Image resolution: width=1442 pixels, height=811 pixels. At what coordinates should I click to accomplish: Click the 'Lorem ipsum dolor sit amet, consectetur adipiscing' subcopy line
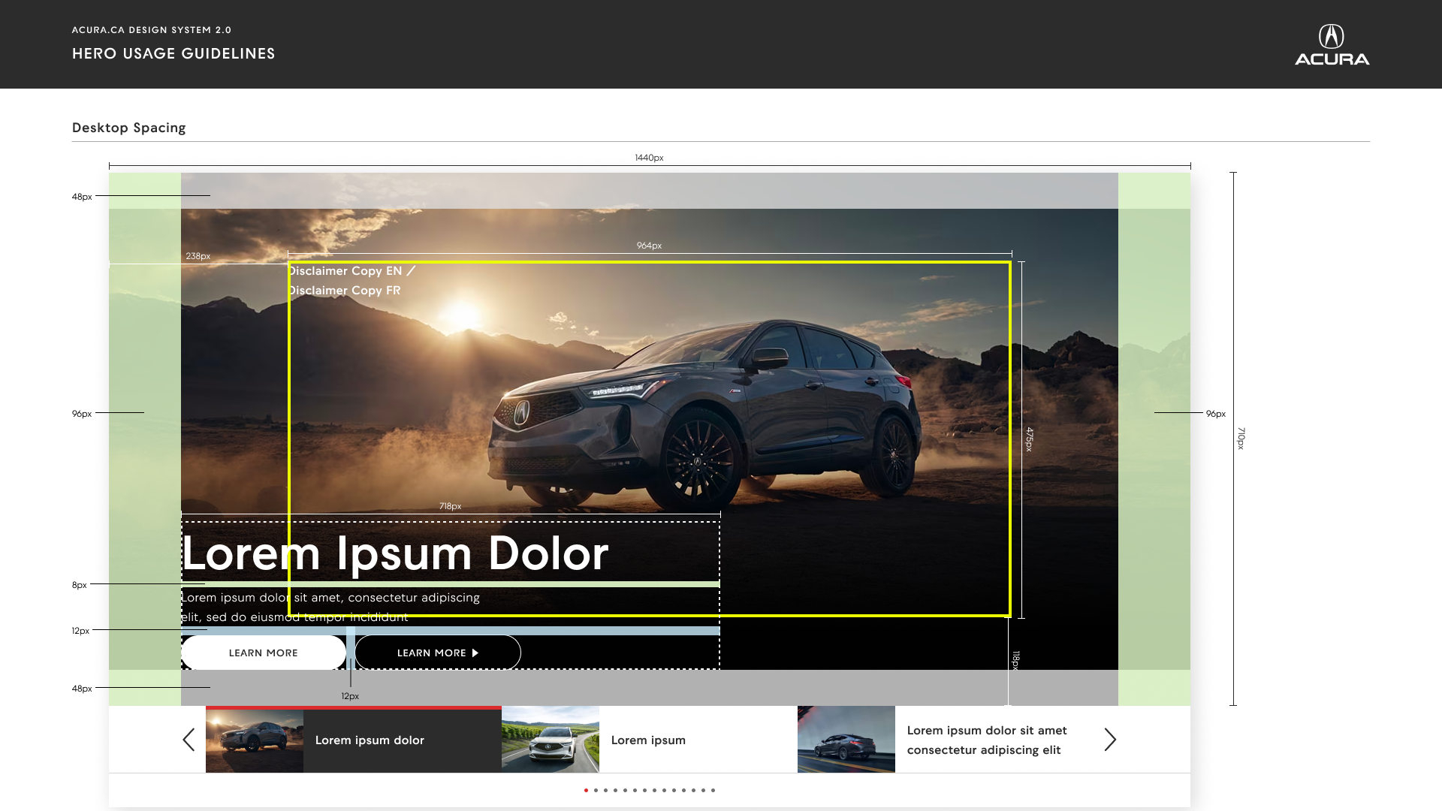point(330,598)
